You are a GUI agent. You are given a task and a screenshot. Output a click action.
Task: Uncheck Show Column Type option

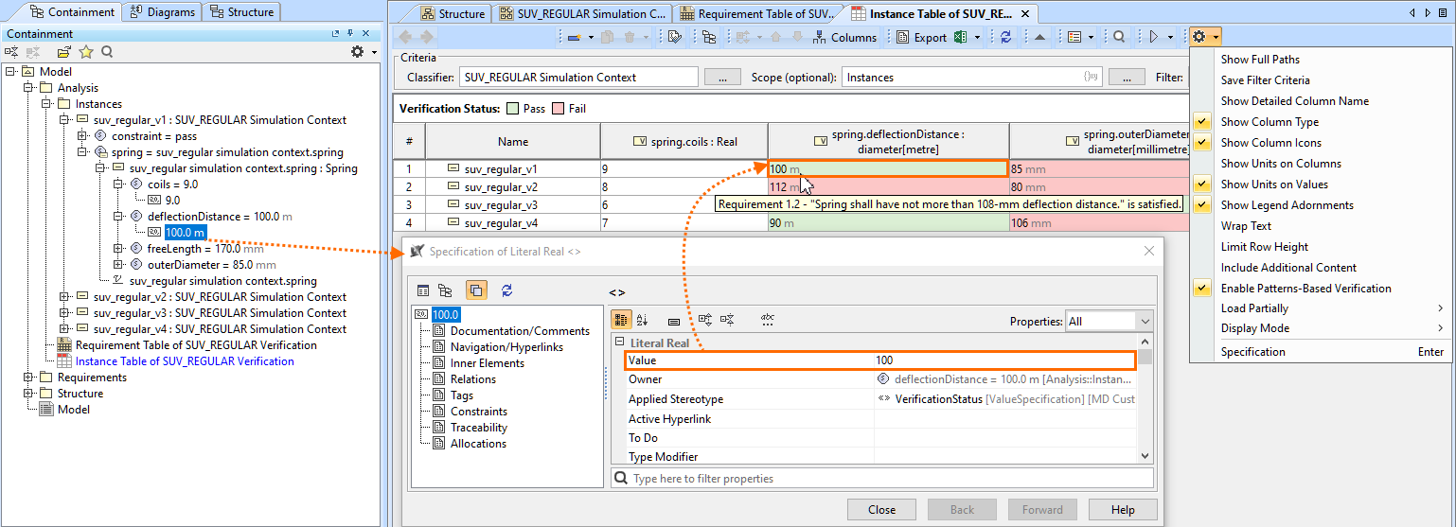tap(1269, 122)
